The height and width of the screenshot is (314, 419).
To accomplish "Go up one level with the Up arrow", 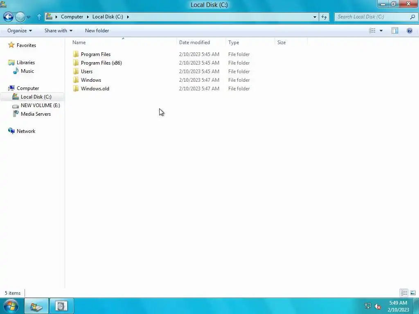I will pyautogui.click(x=39, y=17).
